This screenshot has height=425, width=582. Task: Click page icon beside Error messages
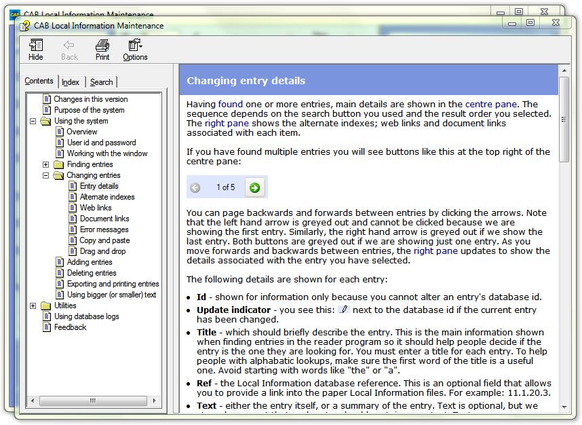click(x=73, y=229)
